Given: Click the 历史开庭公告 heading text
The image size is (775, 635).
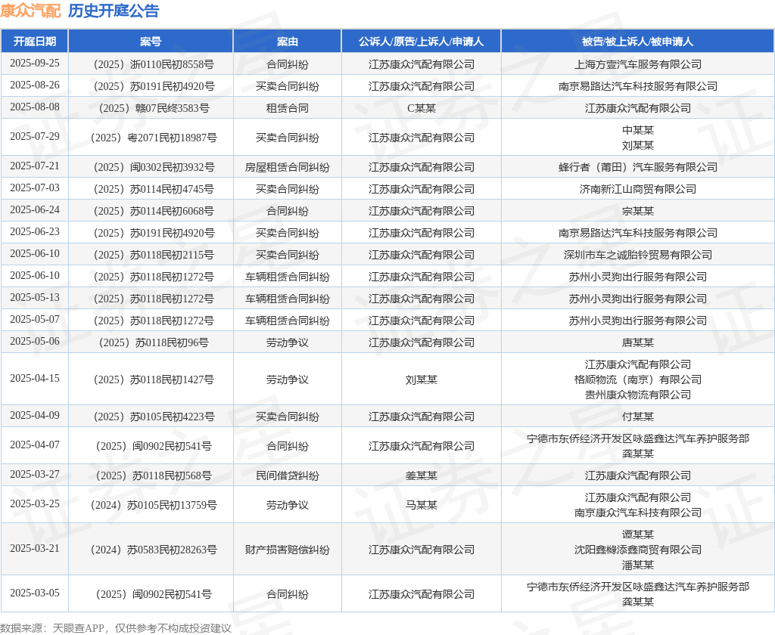Looking at the screenshot, I should coord(114,11).
